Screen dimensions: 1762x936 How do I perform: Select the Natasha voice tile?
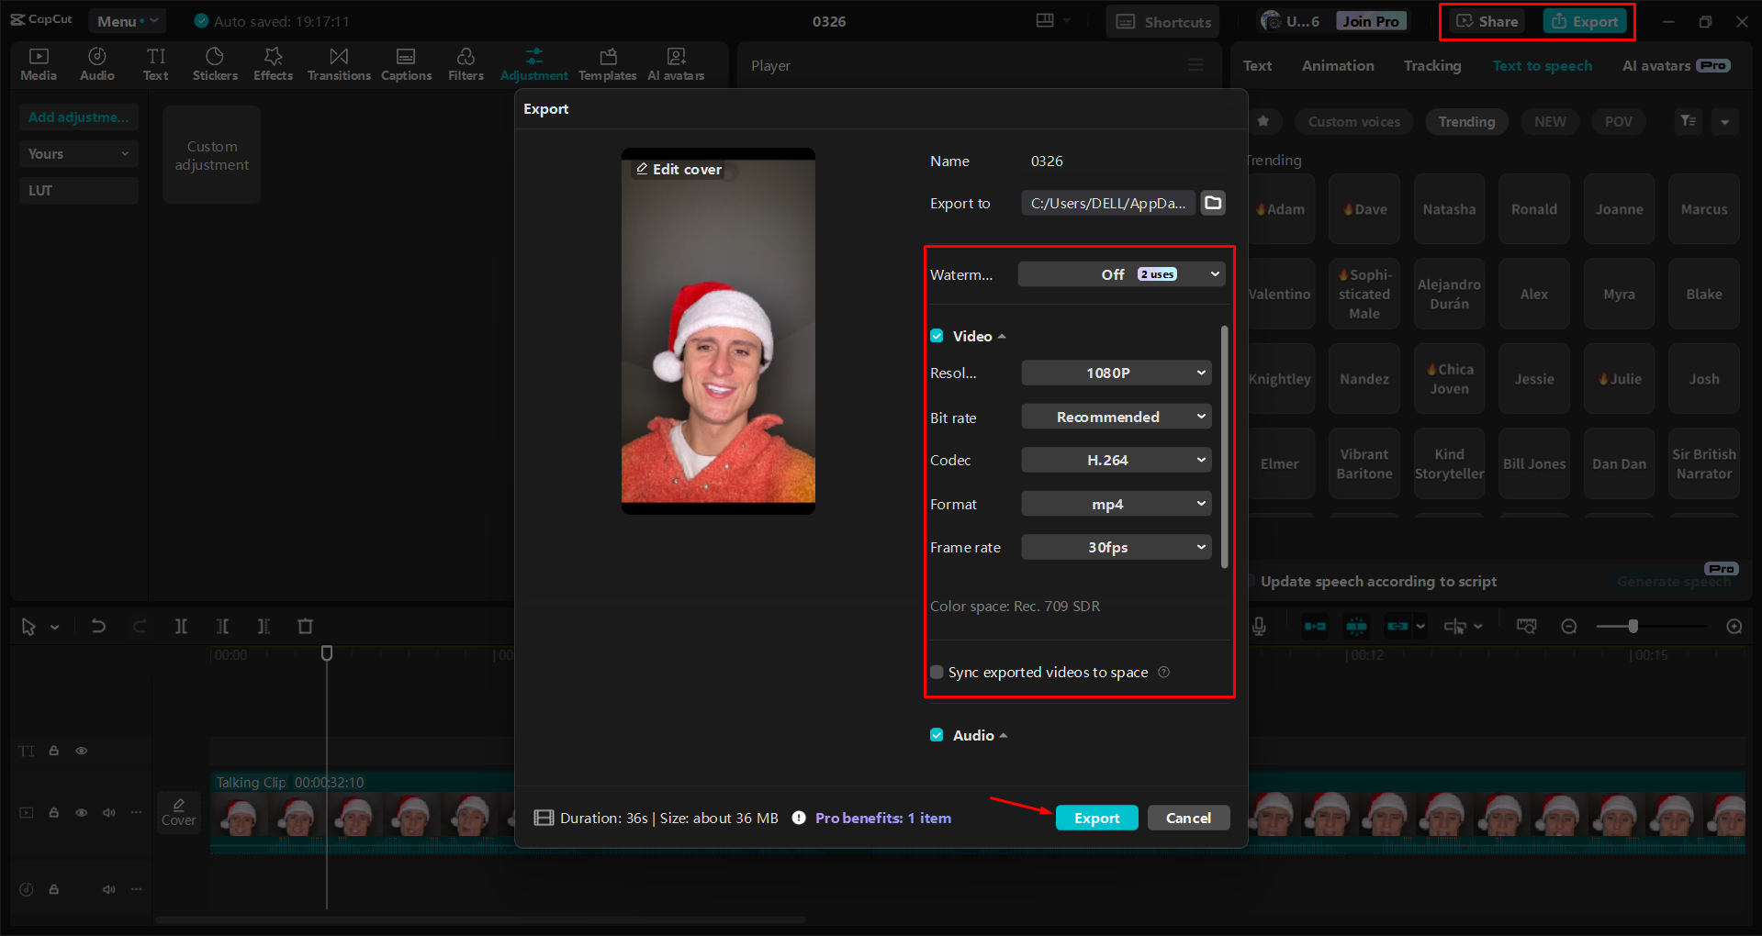pyautogui.click(x=1449, y=208)
